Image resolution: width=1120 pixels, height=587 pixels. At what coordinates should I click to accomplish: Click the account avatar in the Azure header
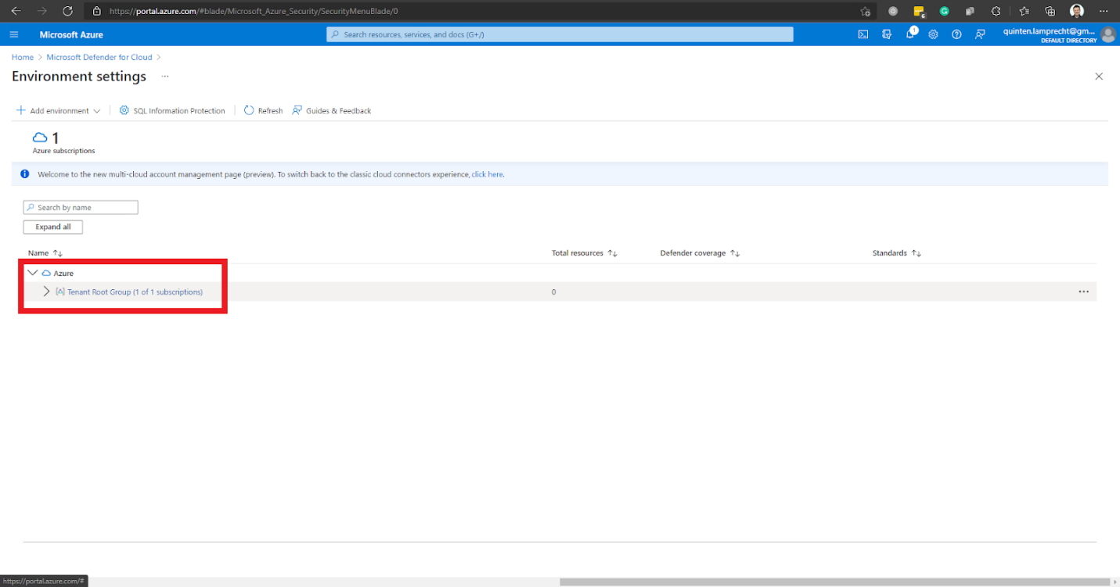tap(1107, 34)
